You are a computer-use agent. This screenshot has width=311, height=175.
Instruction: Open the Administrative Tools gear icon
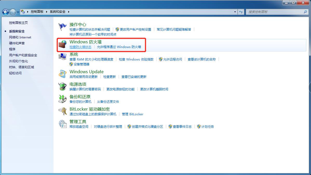(62, 124)
